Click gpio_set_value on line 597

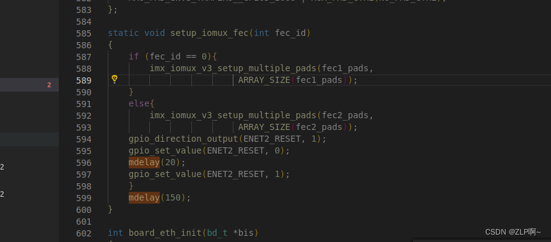165,175
